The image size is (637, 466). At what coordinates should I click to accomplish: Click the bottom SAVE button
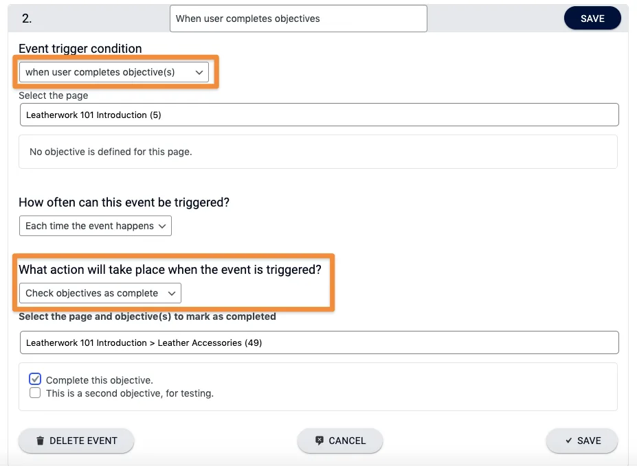[581, 441]
